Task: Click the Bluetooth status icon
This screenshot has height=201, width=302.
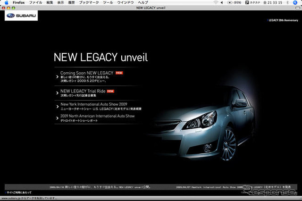Action: (287, 2)
